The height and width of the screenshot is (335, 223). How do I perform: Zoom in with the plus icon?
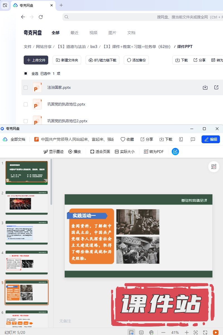pyautogui.click(x=187, y=332)
